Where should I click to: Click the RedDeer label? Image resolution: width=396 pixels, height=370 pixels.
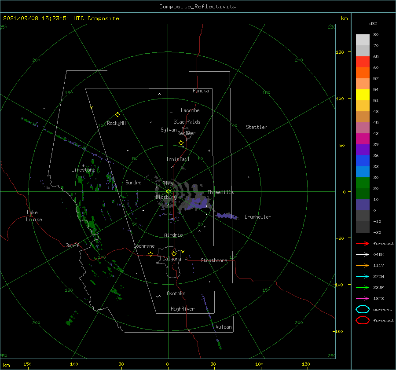point(187,133)
